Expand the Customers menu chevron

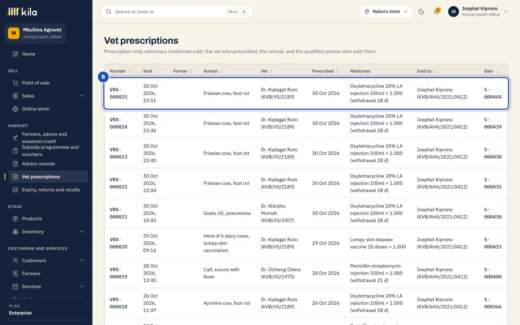click(82, 260)
